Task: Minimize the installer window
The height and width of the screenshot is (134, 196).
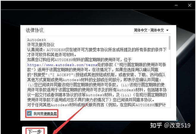Action: point(176,5)
